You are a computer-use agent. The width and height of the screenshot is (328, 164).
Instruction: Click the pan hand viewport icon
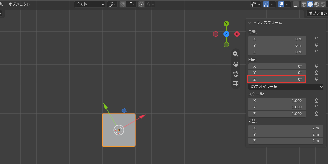[236, 64]
